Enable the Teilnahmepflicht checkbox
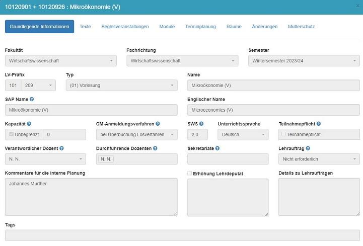The width and height of the screenshot is (363, 246). [x=283, y=134]
